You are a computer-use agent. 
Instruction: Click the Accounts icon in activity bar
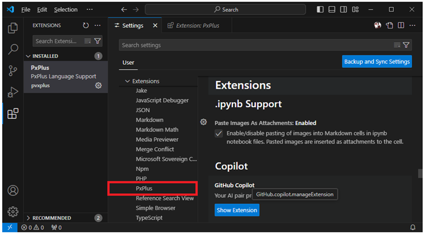click(12, 190)
